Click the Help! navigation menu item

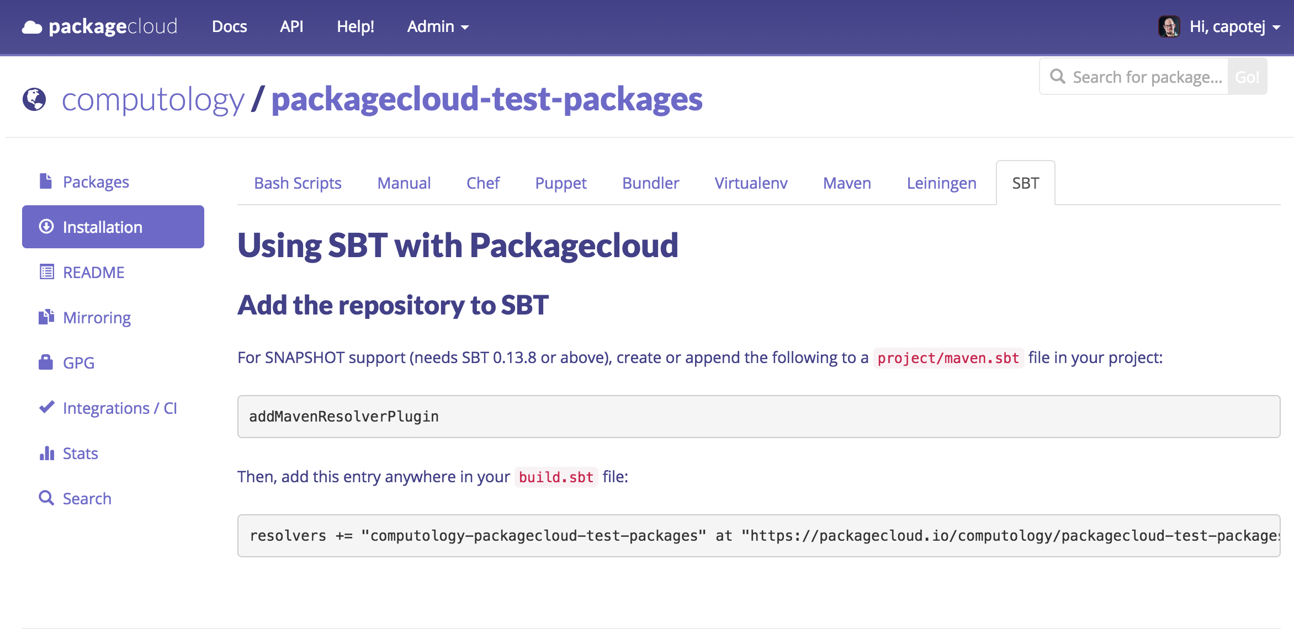355,25
